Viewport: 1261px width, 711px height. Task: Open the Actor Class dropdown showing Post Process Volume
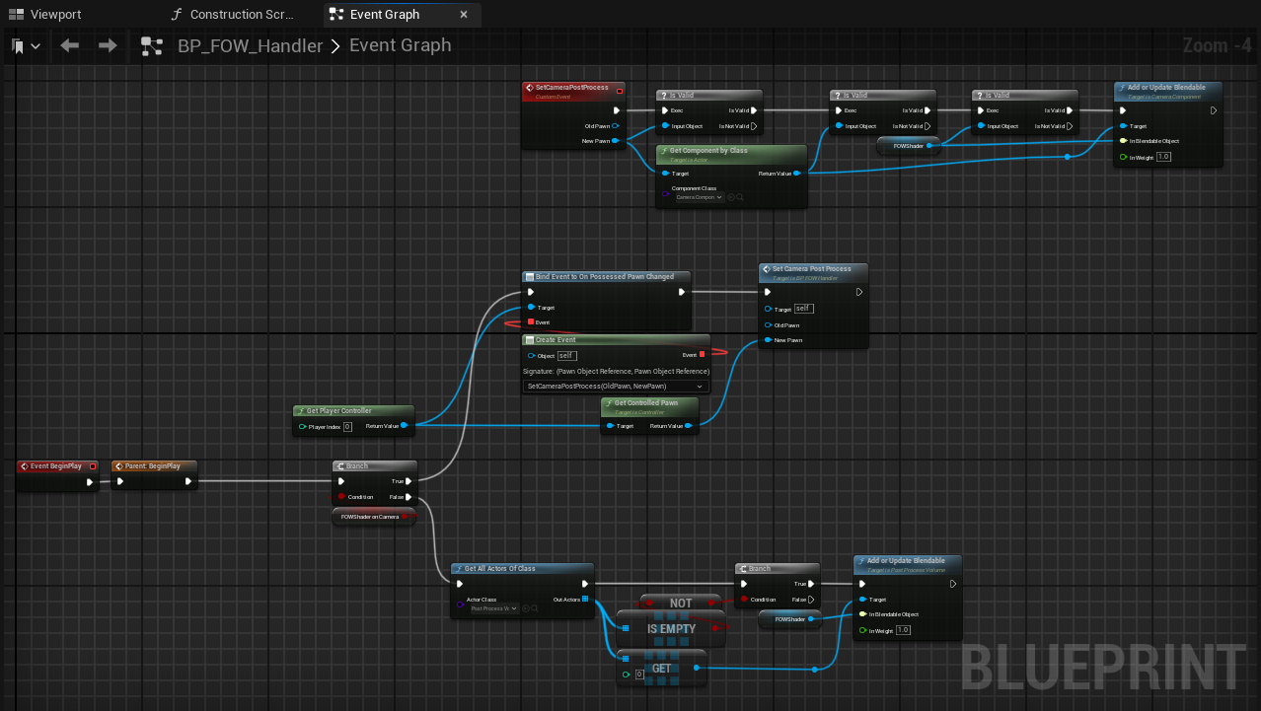click(x=493, y=608)
